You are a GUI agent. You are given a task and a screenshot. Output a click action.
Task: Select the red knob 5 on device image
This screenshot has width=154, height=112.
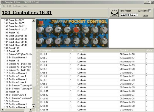(x=76, y=30)
